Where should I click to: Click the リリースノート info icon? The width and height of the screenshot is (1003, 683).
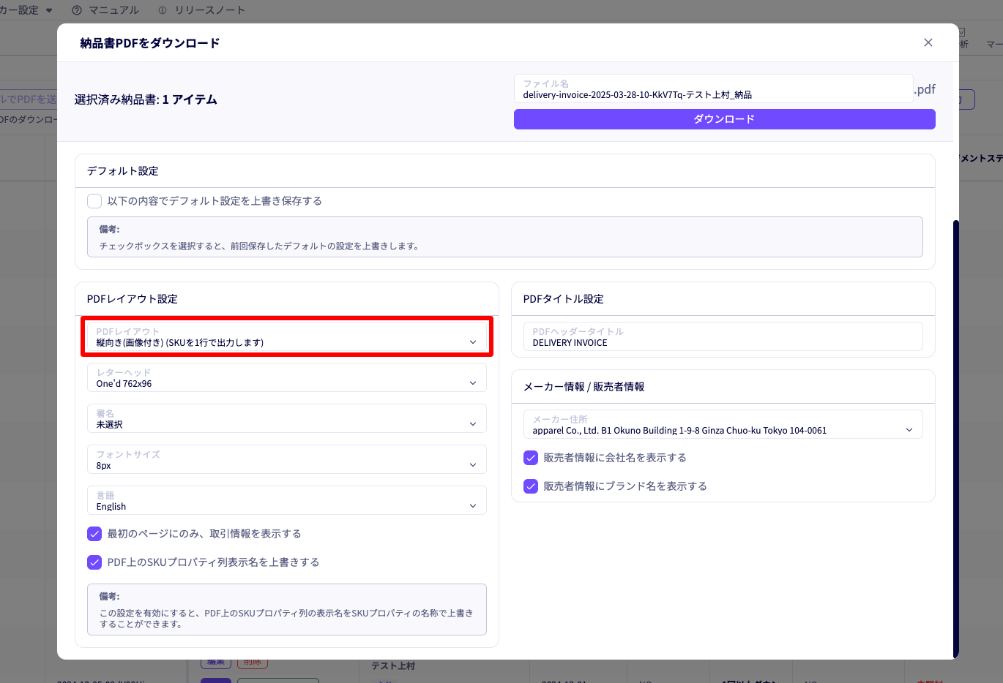[x=163, y=10]
